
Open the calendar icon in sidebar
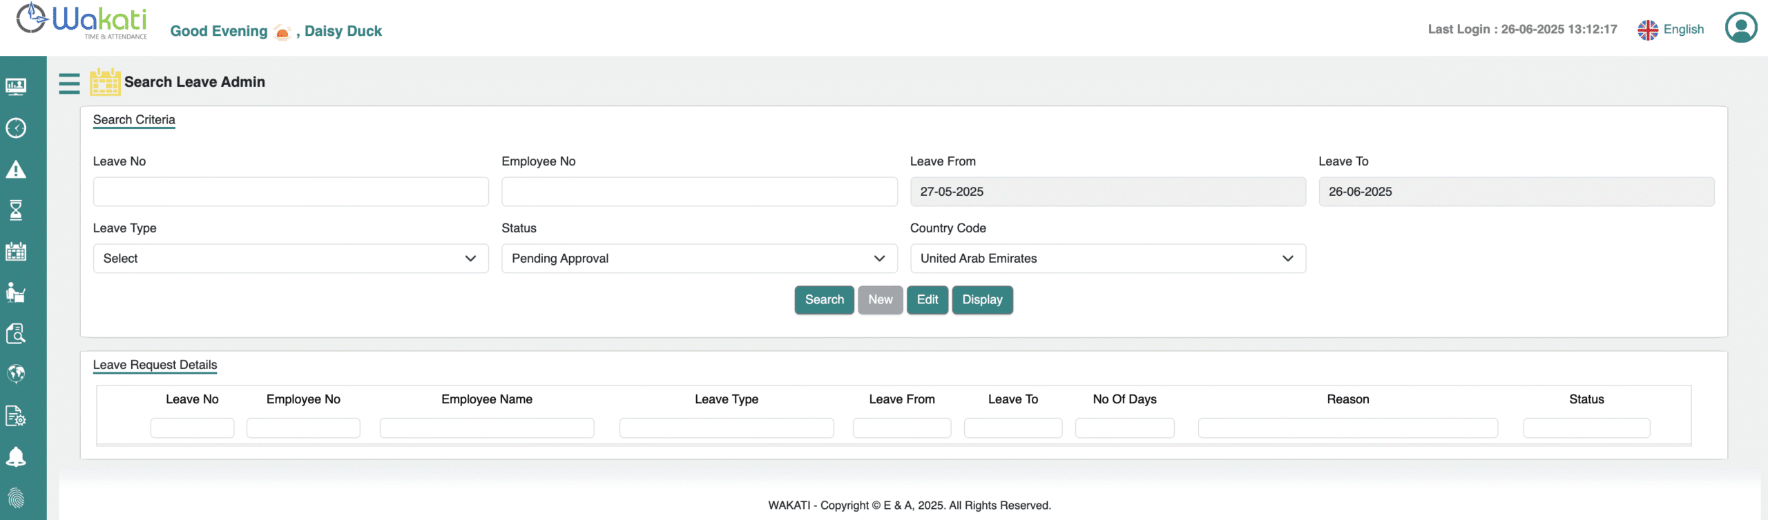pos(16,252)
